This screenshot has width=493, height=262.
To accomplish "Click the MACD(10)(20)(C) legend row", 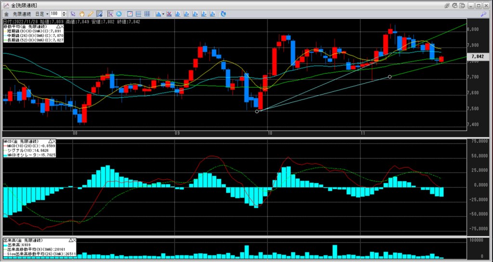I will click(x=29, y=146).
